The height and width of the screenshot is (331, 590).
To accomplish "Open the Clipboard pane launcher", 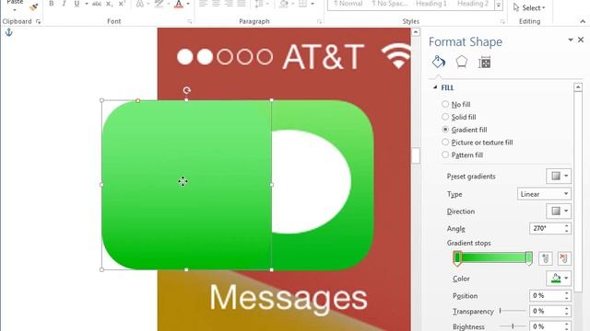I will coord(39,22).
